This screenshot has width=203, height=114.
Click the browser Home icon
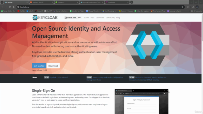[x=14, y=7]
